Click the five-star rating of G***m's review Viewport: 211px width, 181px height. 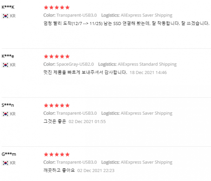click(x=57, y=154)
